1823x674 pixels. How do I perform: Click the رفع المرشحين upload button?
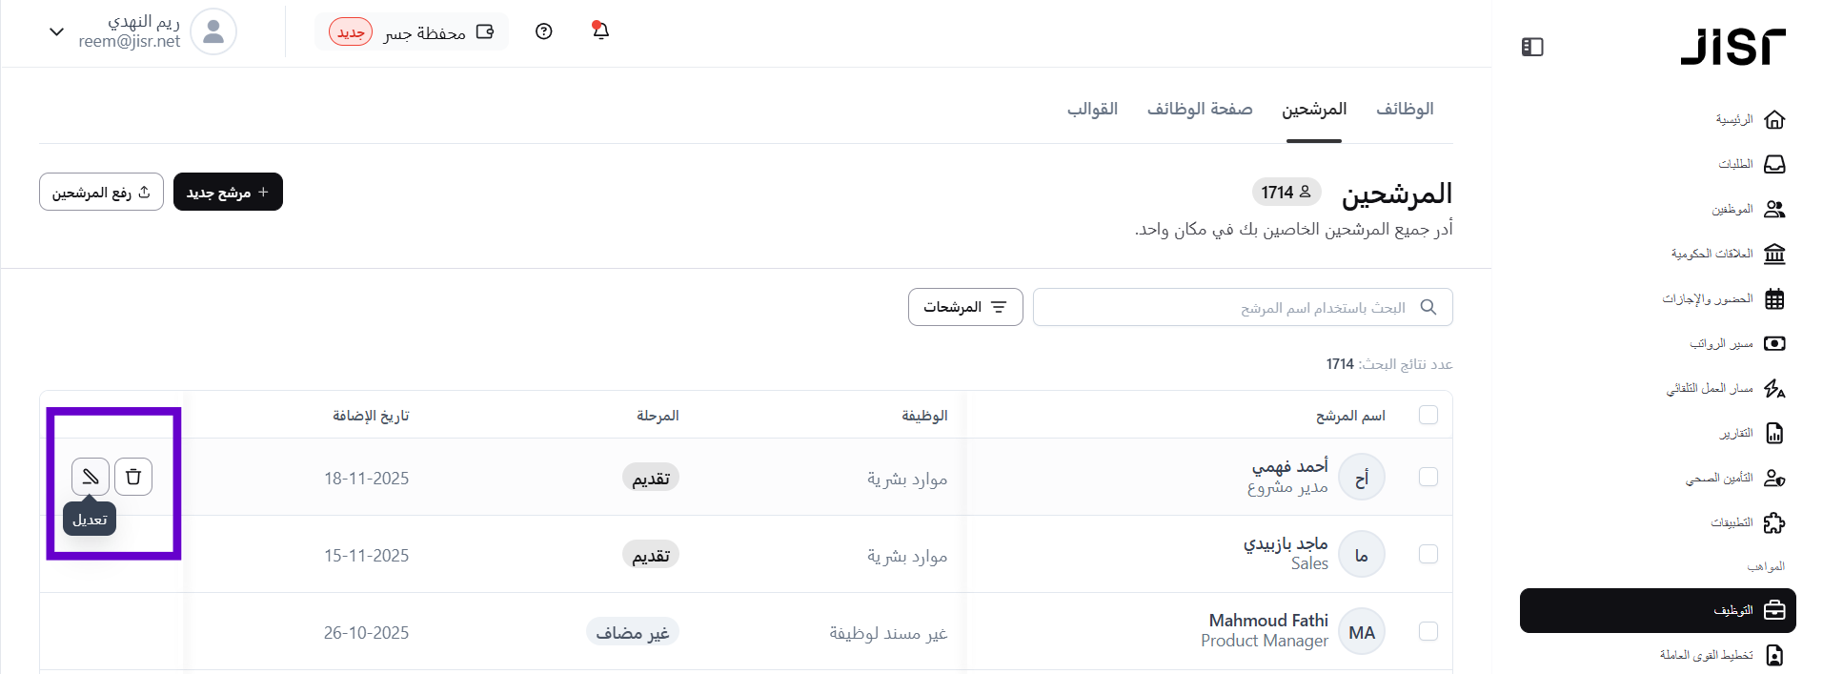pos(101,192)
